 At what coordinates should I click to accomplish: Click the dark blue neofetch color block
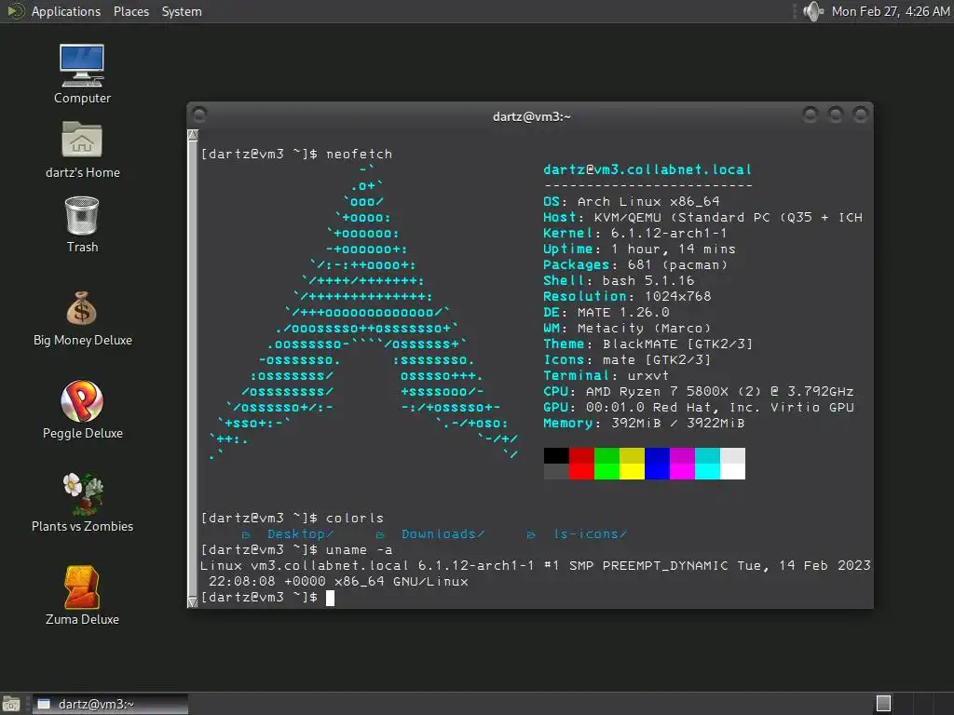pos(657,455)
